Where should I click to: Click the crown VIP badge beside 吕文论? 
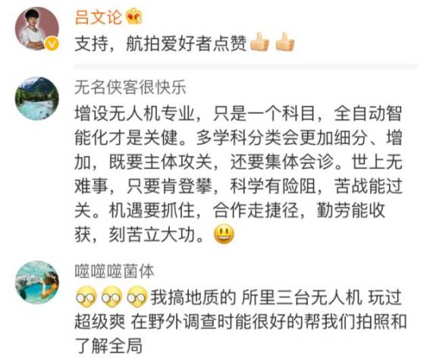coord(134,16)
